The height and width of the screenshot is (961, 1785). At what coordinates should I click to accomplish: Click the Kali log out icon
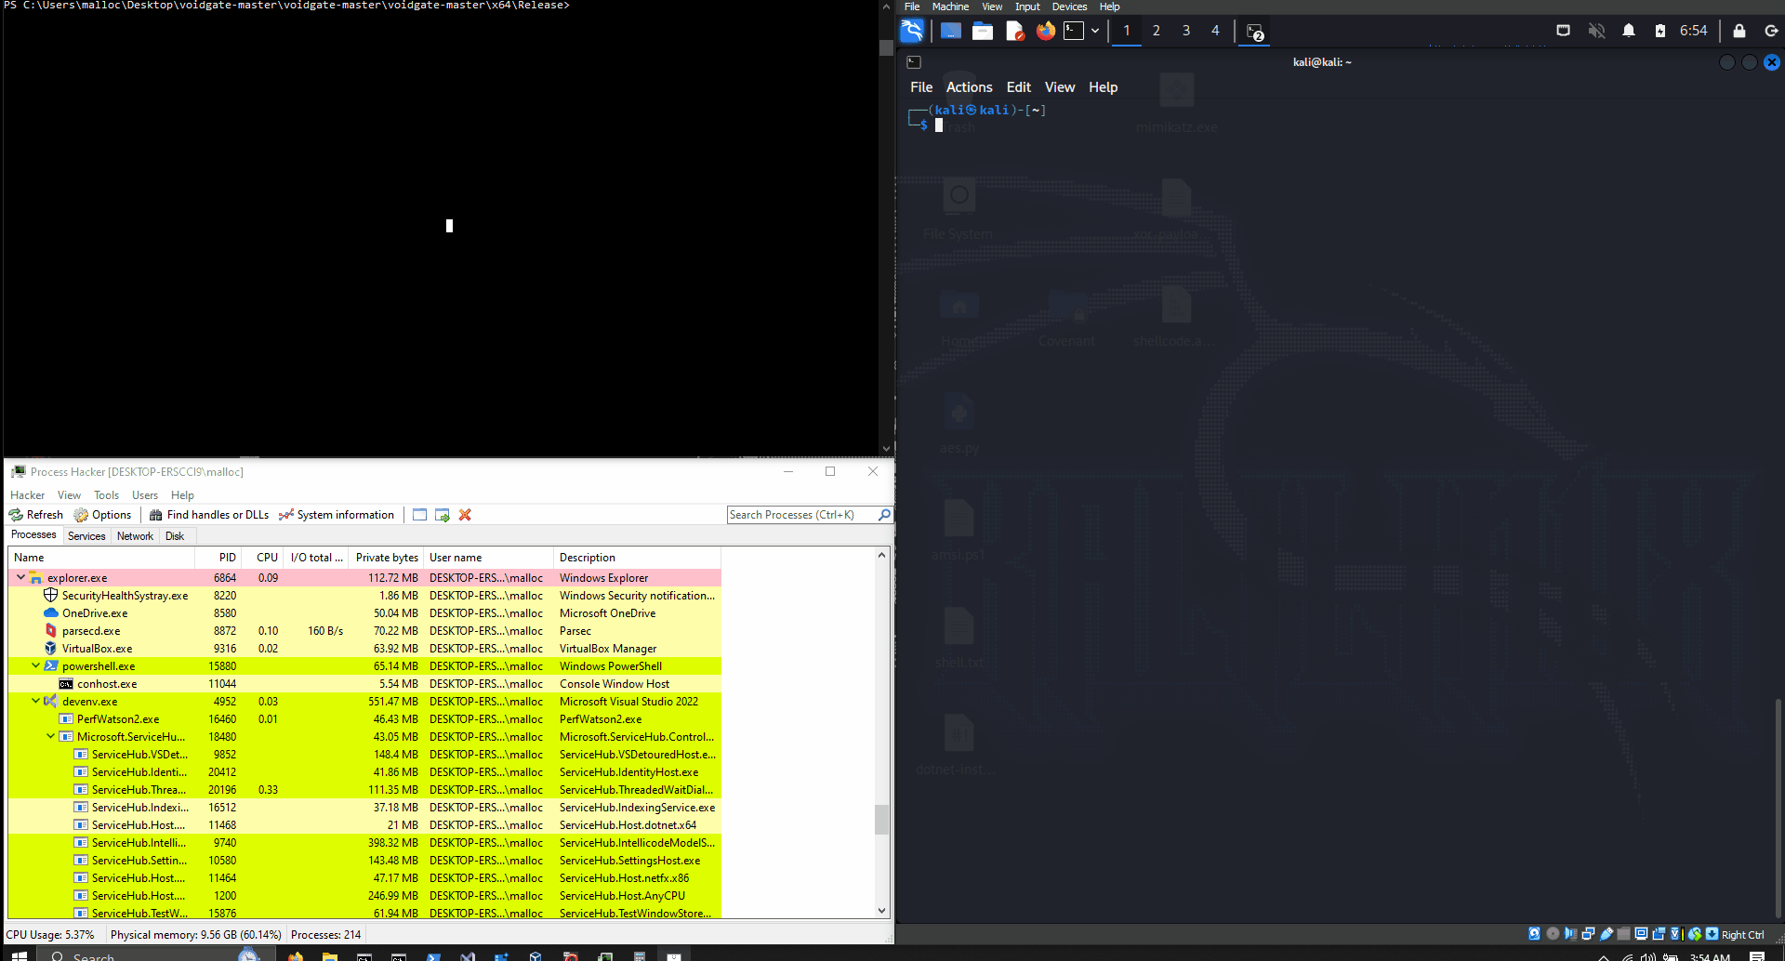(1771, 31)
